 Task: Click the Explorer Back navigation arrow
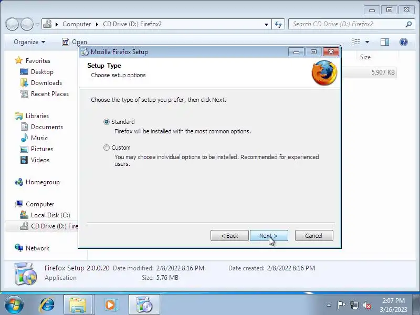(x=12, y=24)
